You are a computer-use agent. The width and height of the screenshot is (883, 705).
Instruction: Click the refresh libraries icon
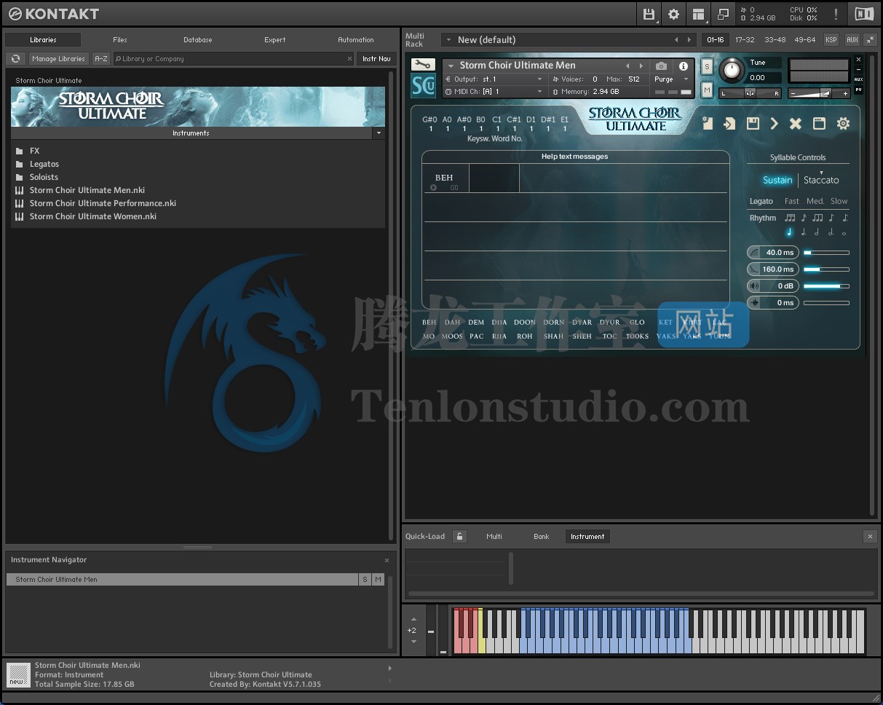pyautogui.click(x=15, y=59)
